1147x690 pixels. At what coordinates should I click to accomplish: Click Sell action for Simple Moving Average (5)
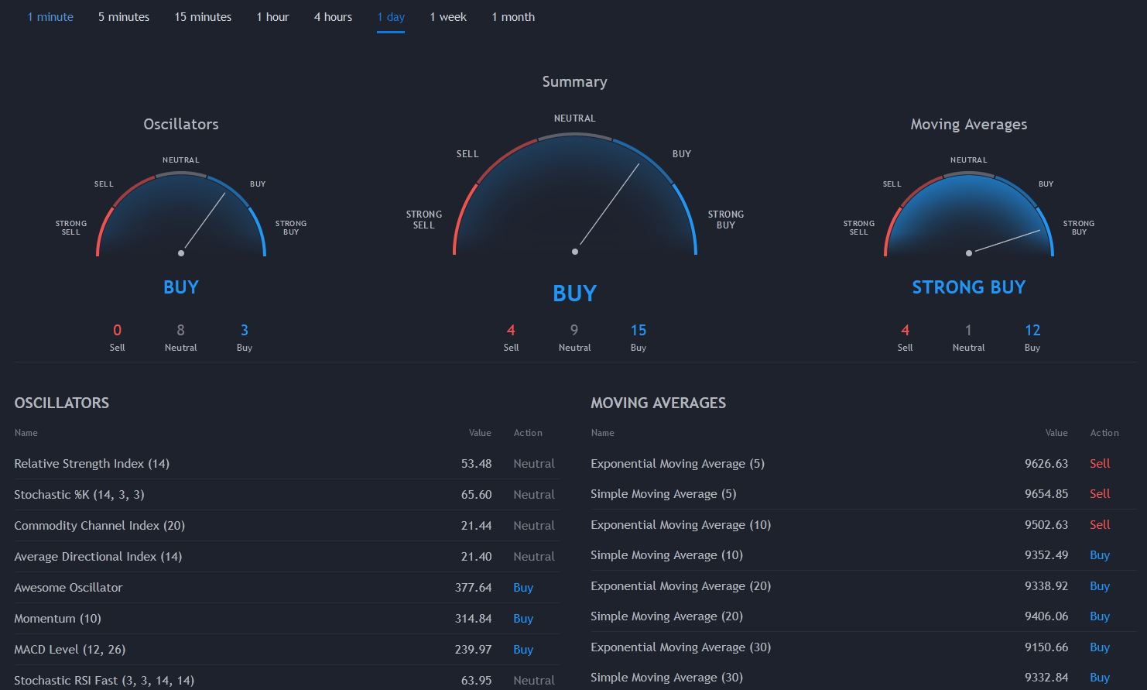pos(1099,494)
